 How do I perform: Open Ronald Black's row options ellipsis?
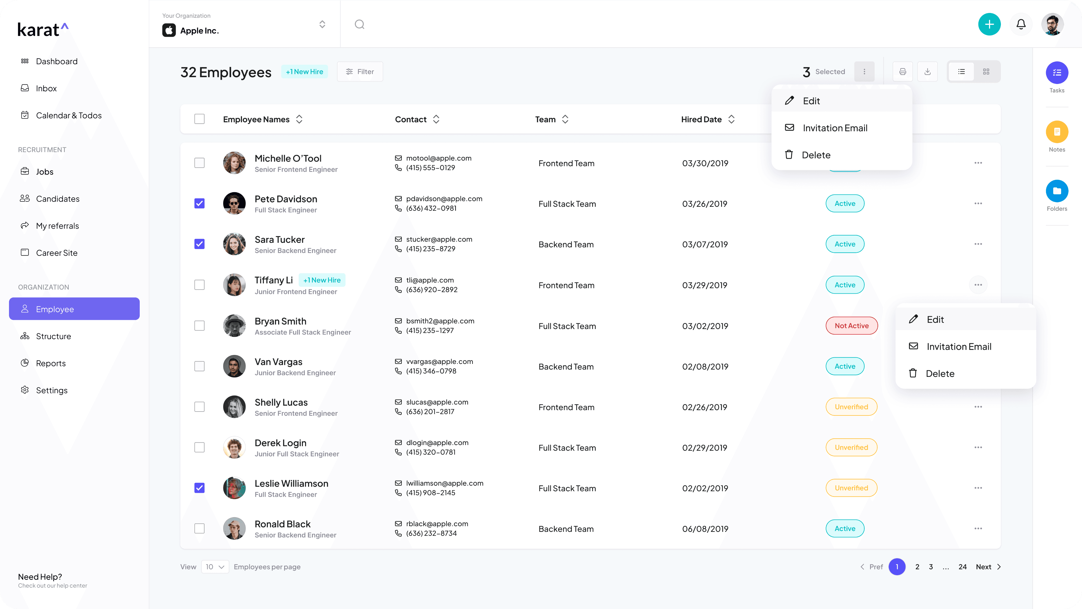(978, 528)
